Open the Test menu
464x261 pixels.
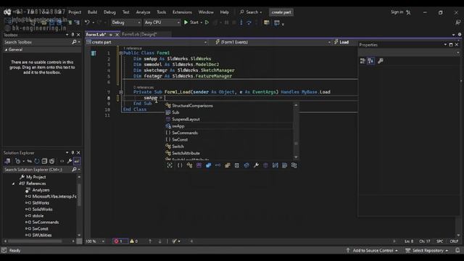pyautogui.click(x=125, y=12)
